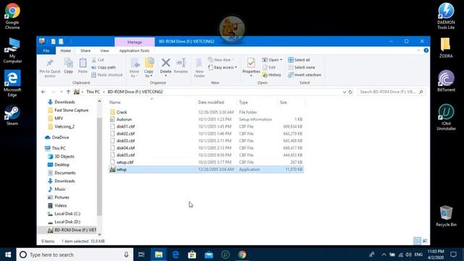Select the Crack folder
This screenshot has width=464, height=261.
(x=122, y=112)
